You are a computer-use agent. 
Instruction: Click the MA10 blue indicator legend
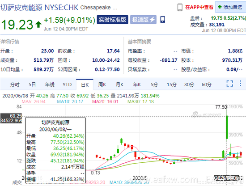click(x=70, y=101)
